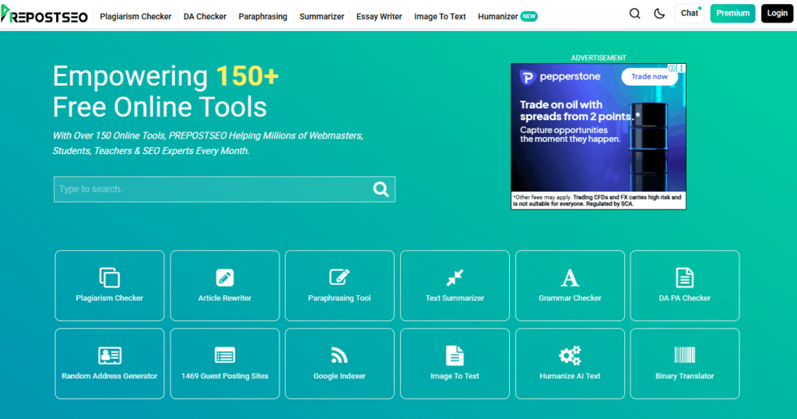
Task: Open the Article Rewriter card label
Action: 225,298
